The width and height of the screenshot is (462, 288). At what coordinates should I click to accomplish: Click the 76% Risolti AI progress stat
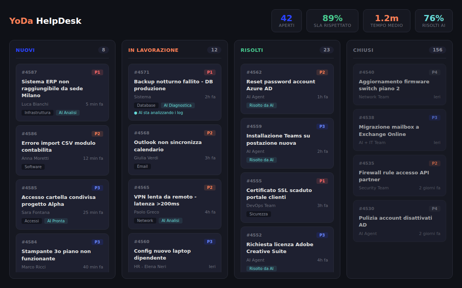434,21
